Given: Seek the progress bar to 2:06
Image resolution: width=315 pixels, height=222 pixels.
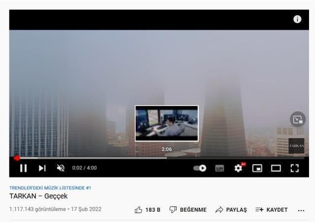Looking at the screenshot, I should [167, 158].
